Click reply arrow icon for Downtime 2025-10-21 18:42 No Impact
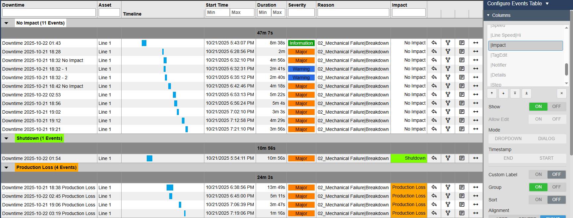Viewport: 573px width, 218px height. (x=434, y=86)
